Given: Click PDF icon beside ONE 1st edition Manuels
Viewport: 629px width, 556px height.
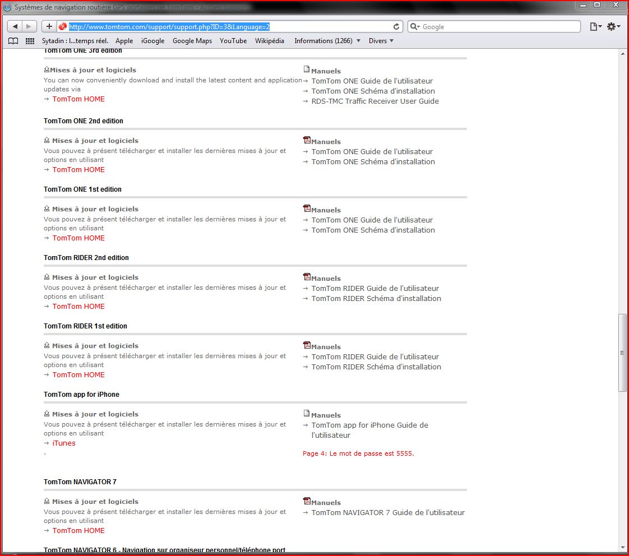Looking at the screenshot, I should 307,208.
